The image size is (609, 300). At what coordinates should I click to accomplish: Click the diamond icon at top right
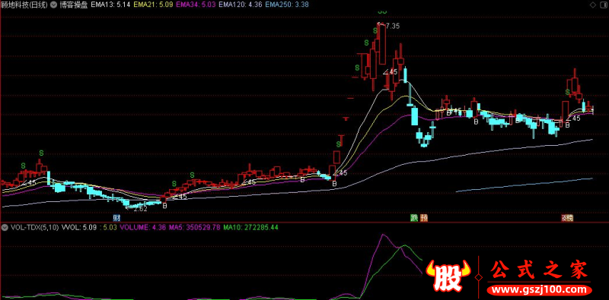coord(592,5)
